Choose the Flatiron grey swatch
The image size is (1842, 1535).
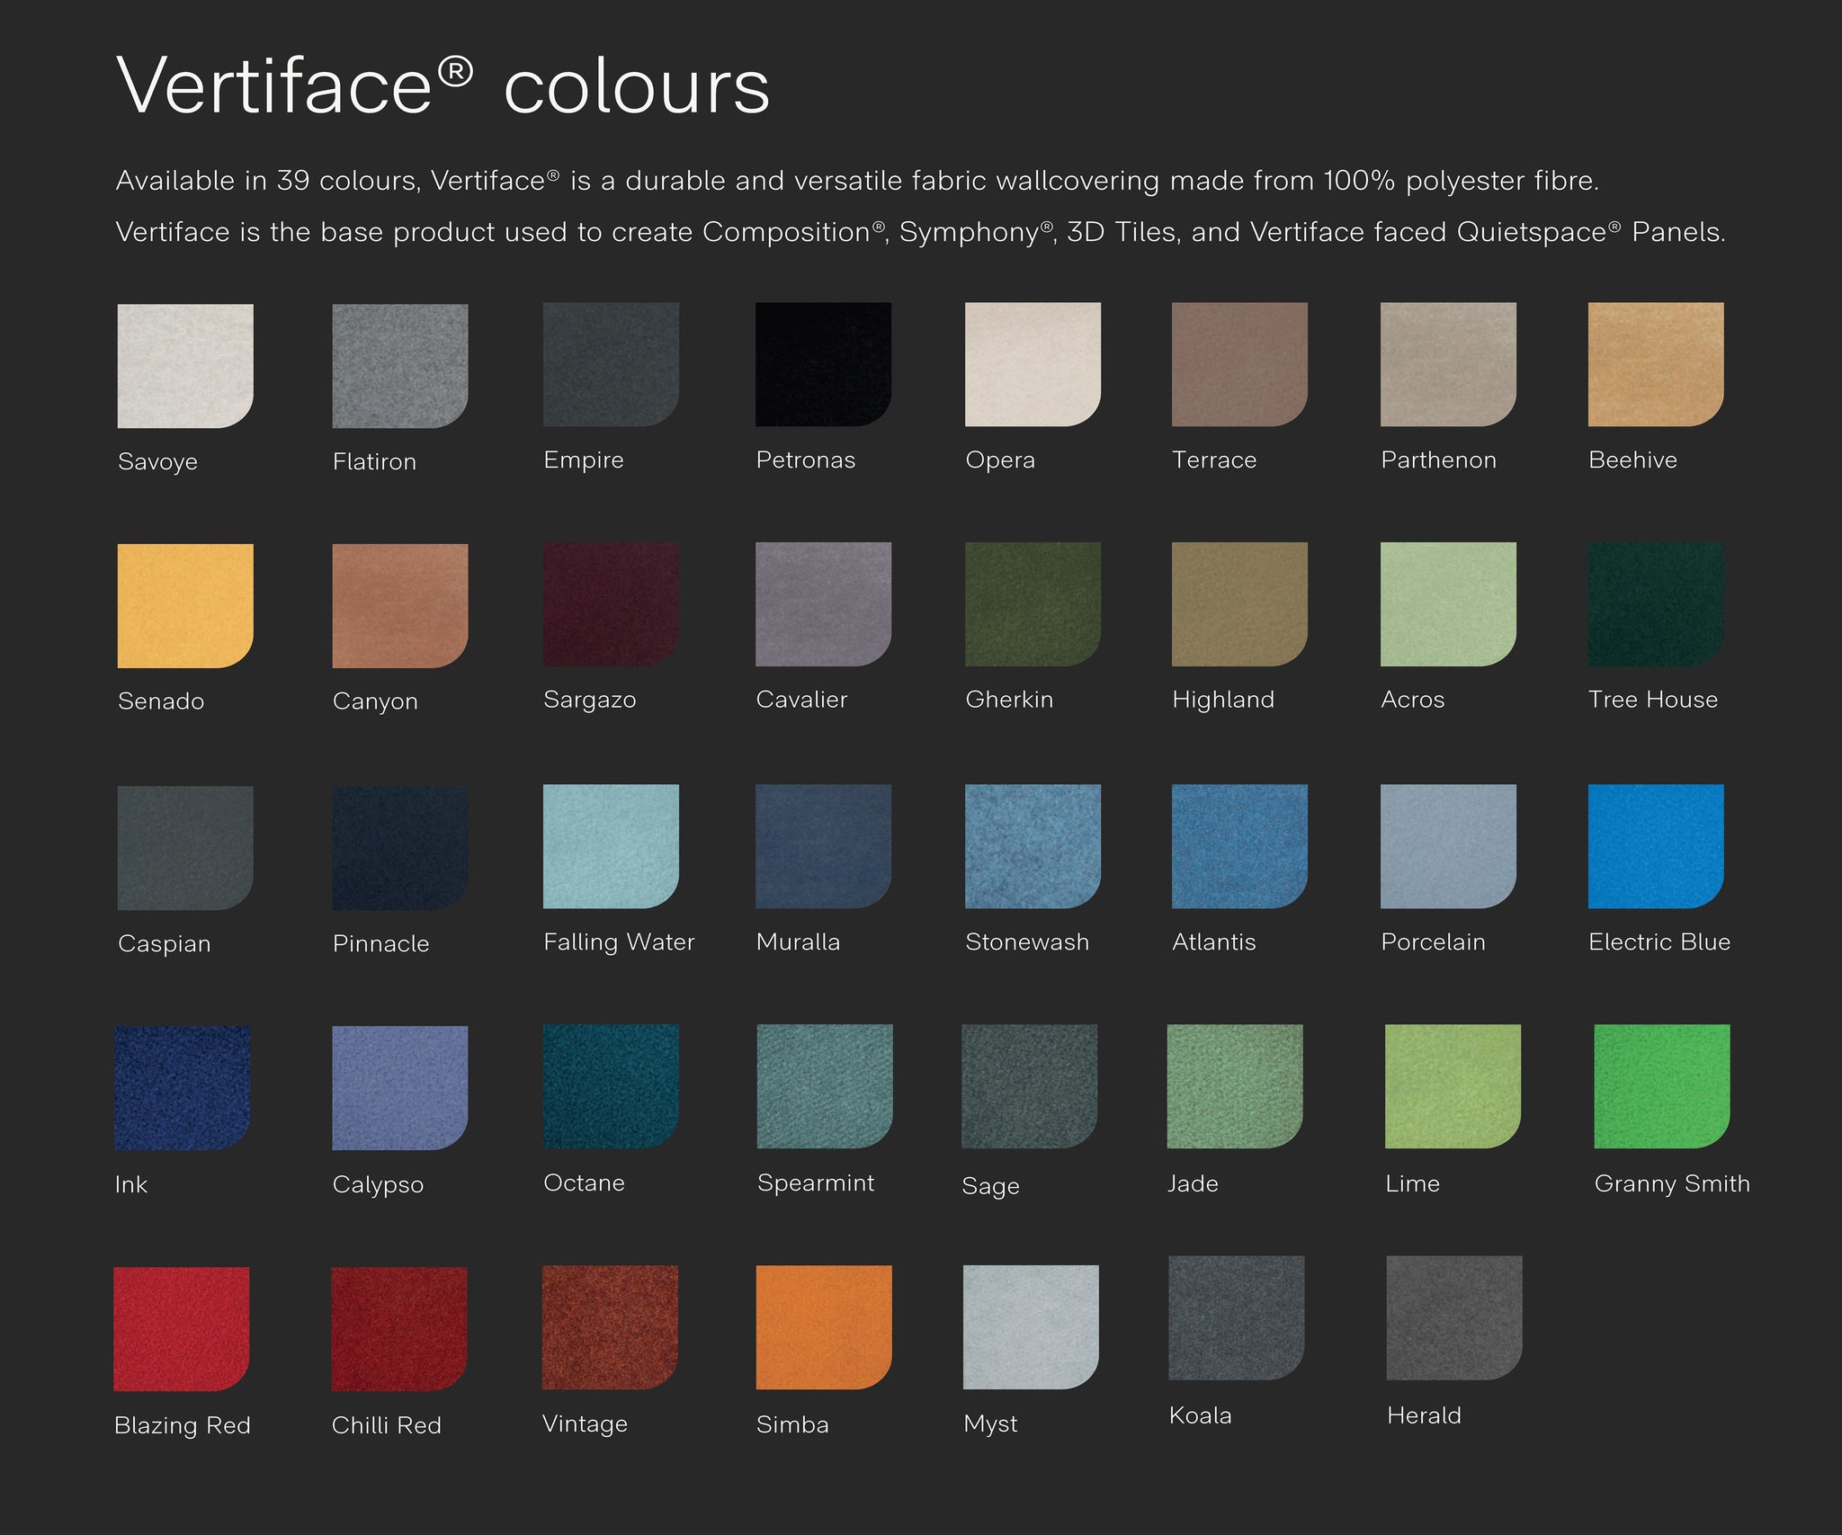[x=400, y=366]
